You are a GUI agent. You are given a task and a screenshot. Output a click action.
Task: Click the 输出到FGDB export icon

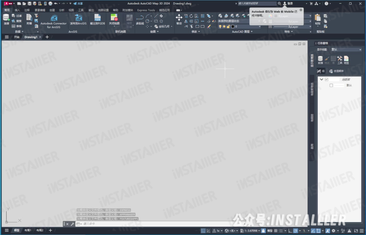coord(97,20)
